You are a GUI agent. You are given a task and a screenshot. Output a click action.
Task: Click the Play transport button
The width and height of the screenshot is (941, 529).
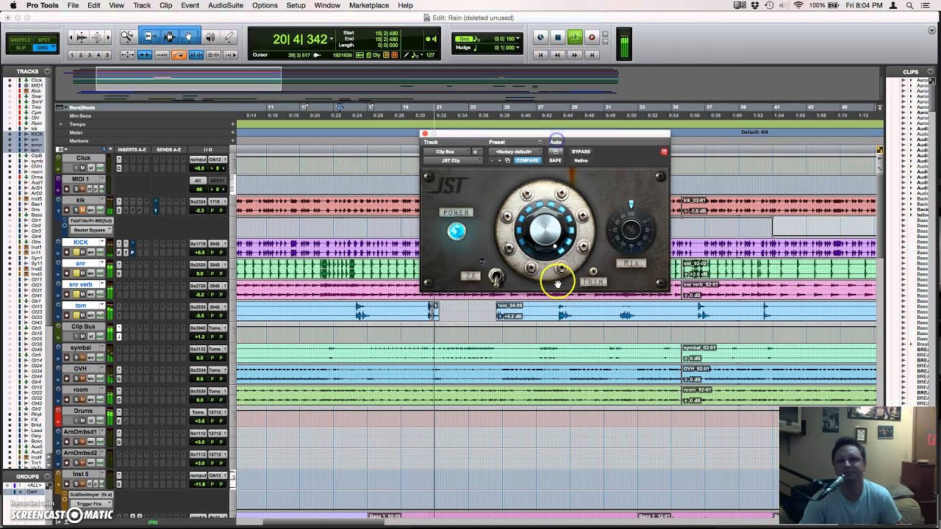575,37
